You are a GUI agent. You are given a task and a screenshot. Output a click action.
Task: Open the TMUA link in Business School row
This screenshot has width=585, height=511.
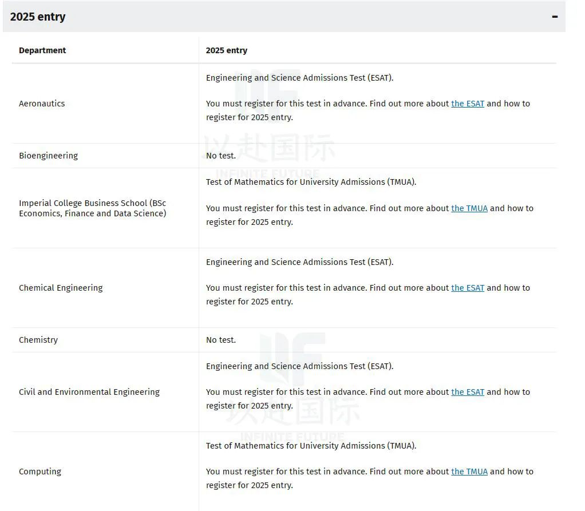click(x=469, y=208)
